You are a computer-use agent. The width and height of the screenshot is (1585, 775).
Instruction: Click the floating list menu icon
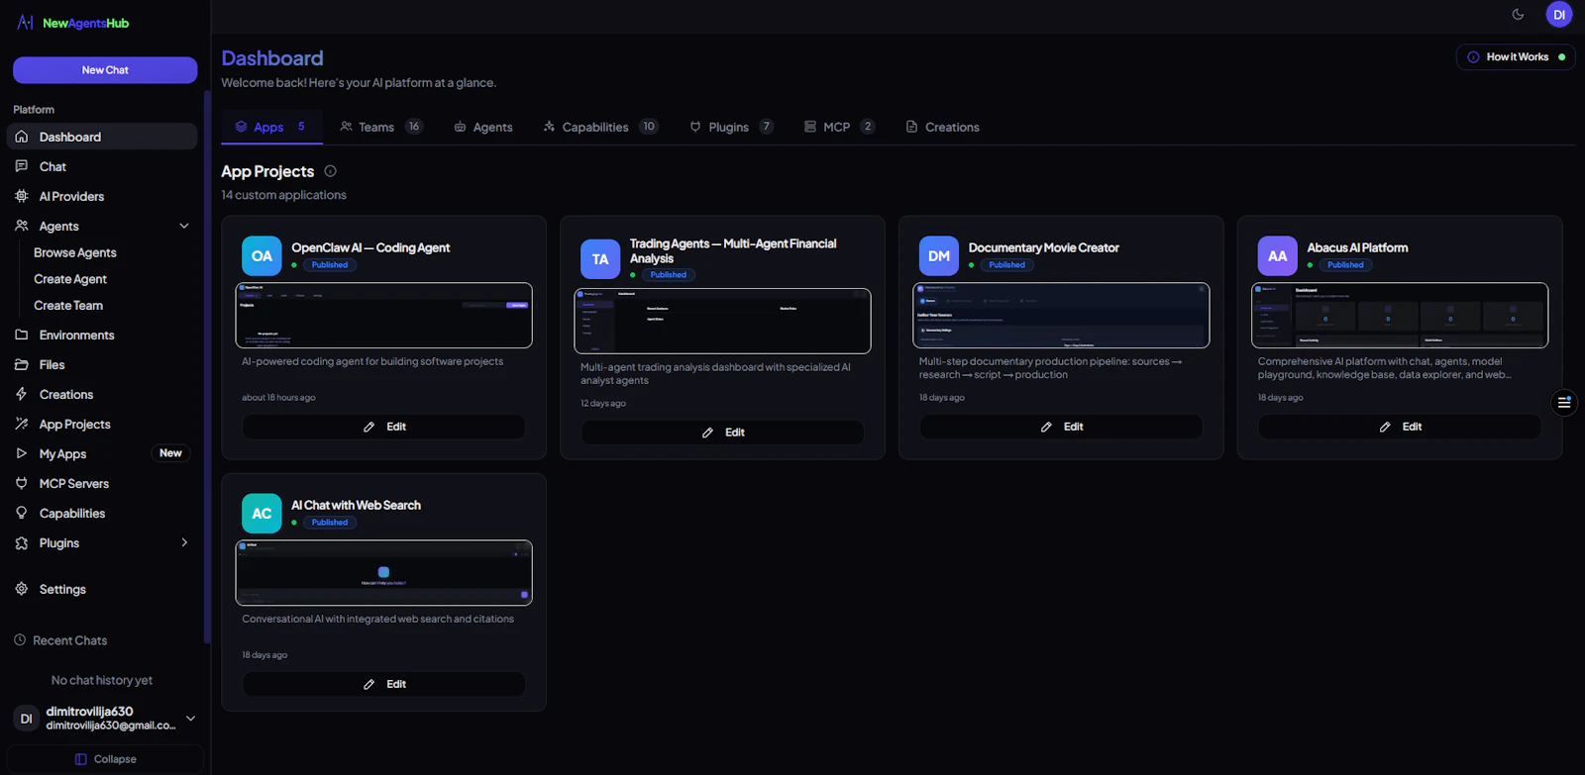pyautogui.click(x=1564, y=403)
